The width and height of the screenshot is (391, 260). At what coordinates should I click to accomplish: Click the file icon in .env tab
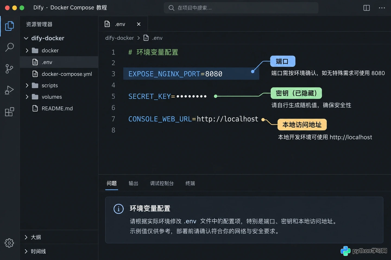[x=107, y=24]
